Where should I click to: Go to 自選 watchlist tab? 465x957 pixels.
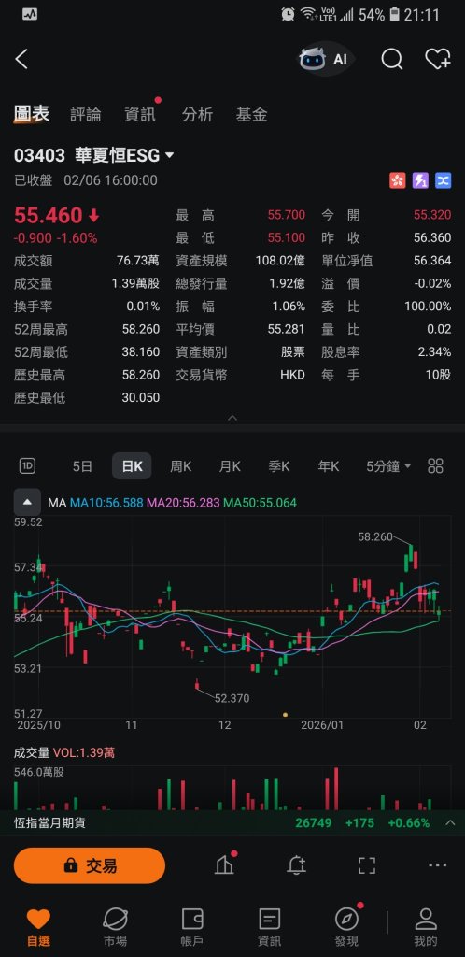tap(38, 927)
